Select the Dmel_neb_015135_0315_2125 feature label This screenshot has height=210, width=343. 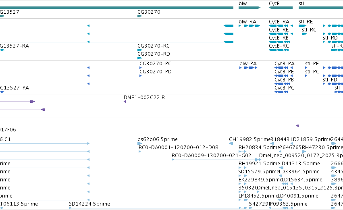(x=300, y=188)
